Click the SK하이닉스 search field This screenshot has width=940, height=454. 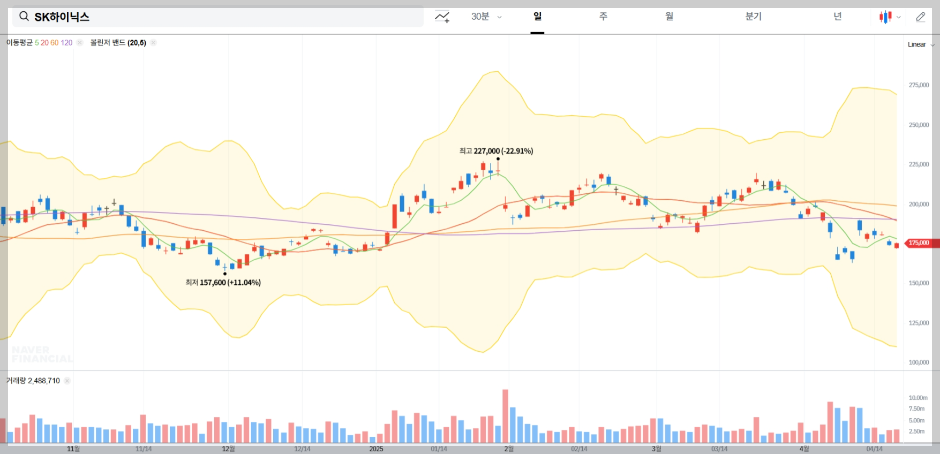[x=218, y=17]
